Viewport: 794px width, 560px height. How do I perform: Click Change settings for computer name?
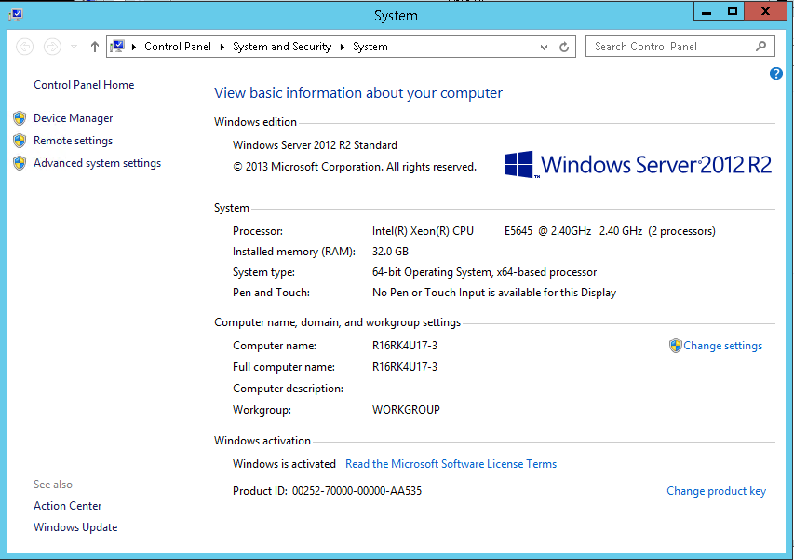[x=722, y=346]
